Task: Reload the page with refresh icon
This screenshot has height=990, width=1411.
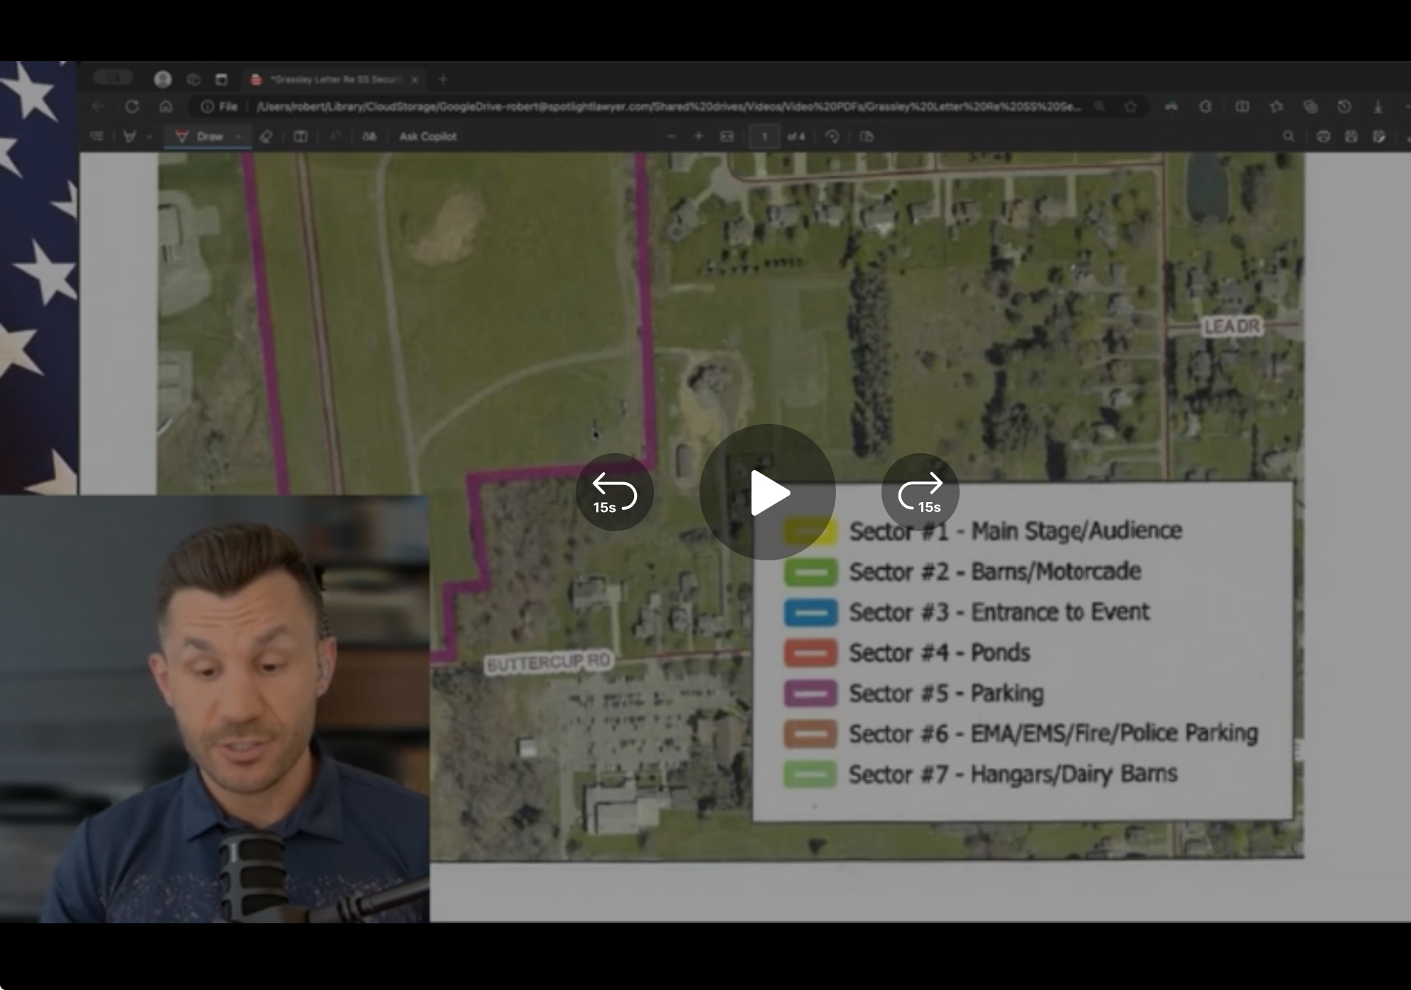Action: click(x=132, y=107)
